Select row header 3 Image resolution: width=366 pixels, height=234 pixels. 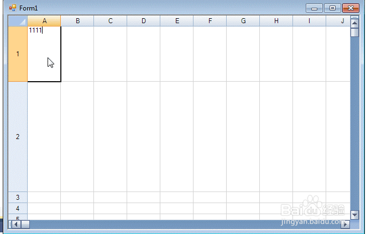(x=18, y=198)
